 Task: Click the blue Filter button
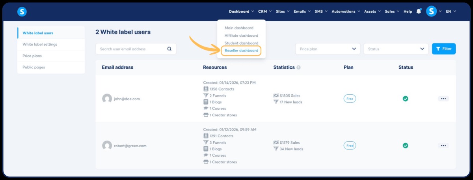coord(444,49)
